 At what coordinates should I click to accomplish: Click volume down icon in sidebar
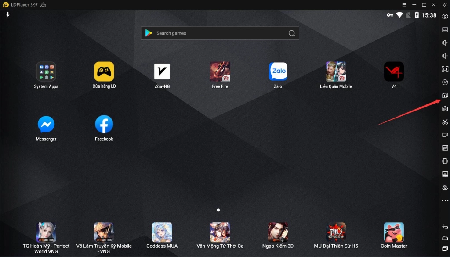tap(445, 56)
